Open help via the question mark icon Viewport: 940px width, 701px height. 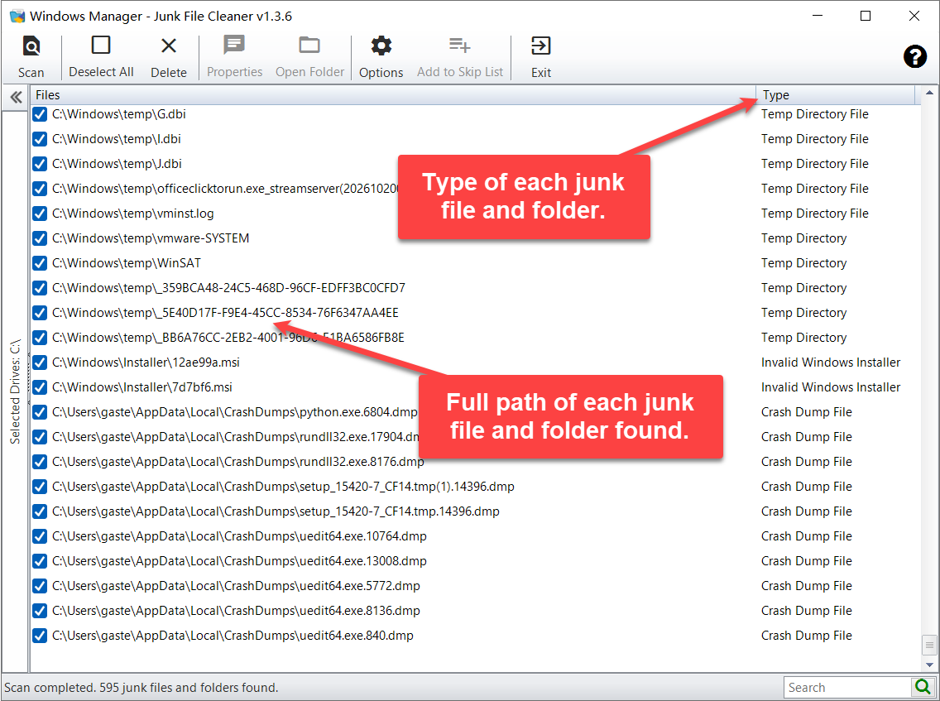[915, 56]
